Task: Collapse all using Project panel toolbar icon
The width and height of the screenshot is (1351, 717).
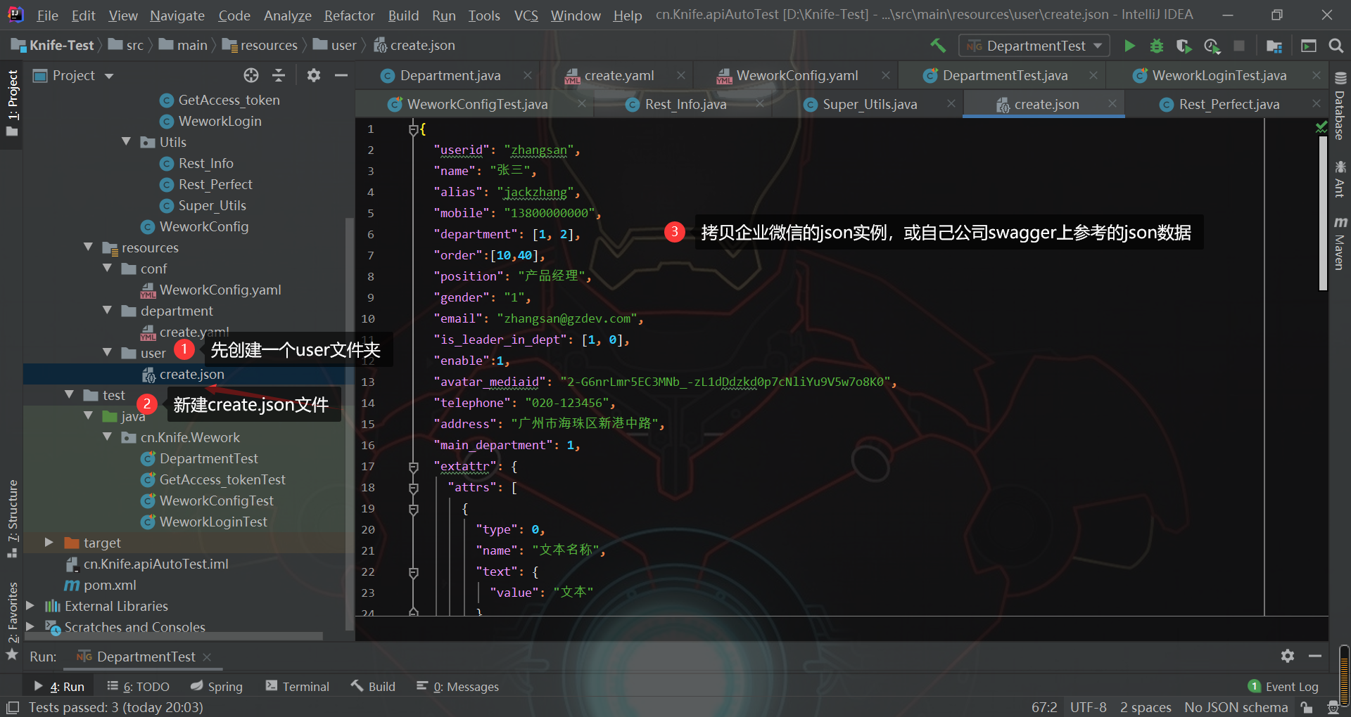Action: [279, 75]
